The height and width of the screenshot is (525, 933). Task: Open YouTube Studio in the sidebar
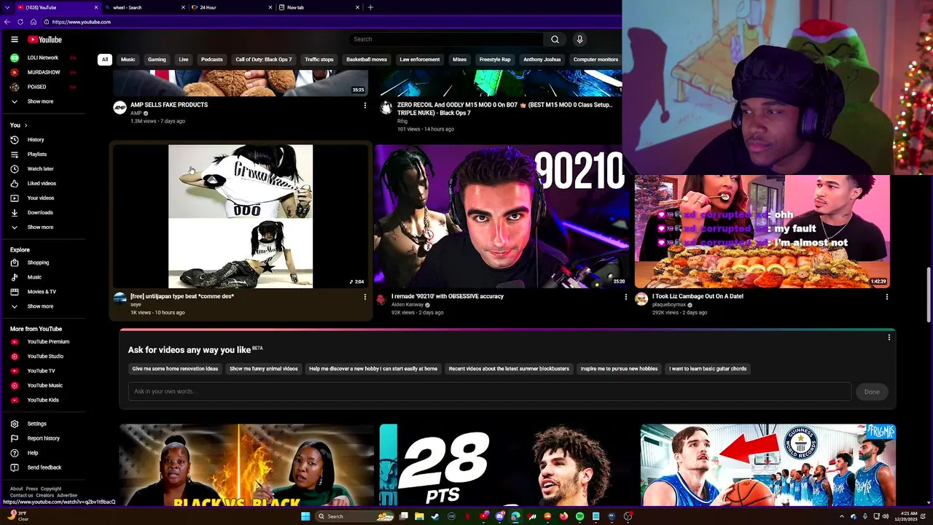tap(45, 356)
